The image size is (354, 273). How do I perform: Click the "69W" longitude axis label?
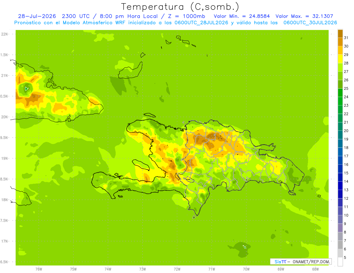pos(281,269)
